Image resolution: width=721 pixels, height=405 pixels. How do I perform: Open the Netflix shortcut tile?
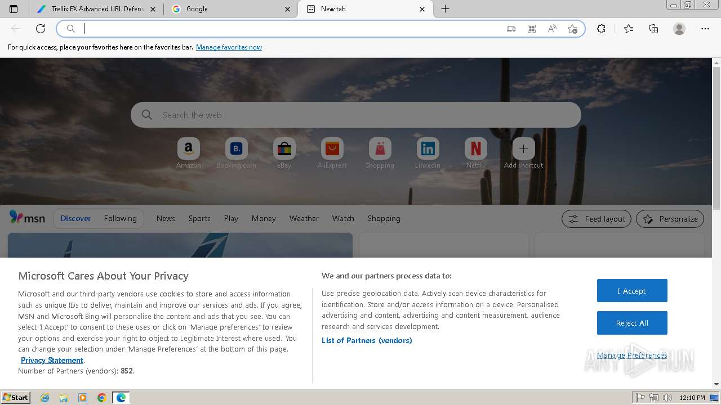tap(475, 149)
